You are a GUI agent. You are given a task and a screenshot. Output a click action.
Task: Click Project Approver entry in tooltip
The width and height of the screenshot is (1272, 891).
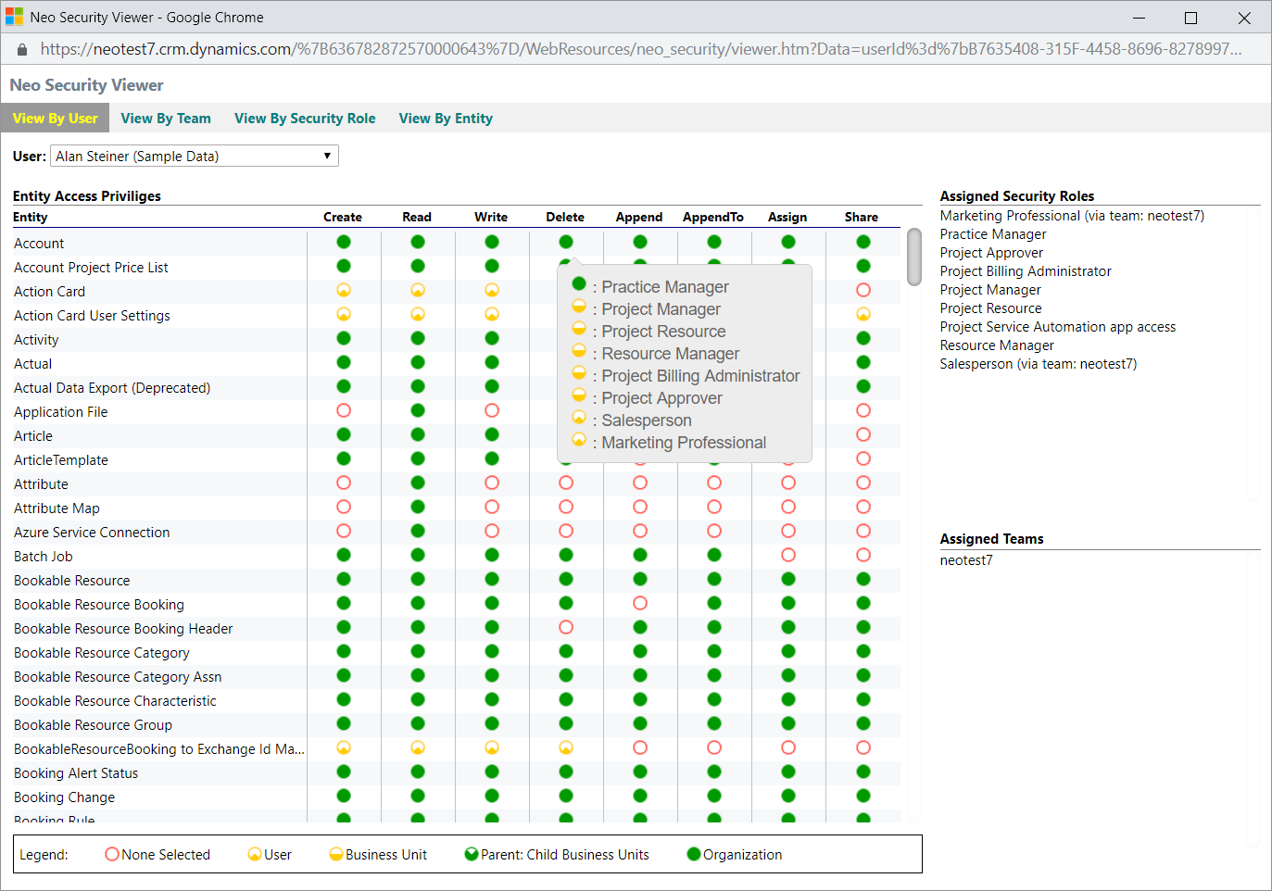point(661,398)
